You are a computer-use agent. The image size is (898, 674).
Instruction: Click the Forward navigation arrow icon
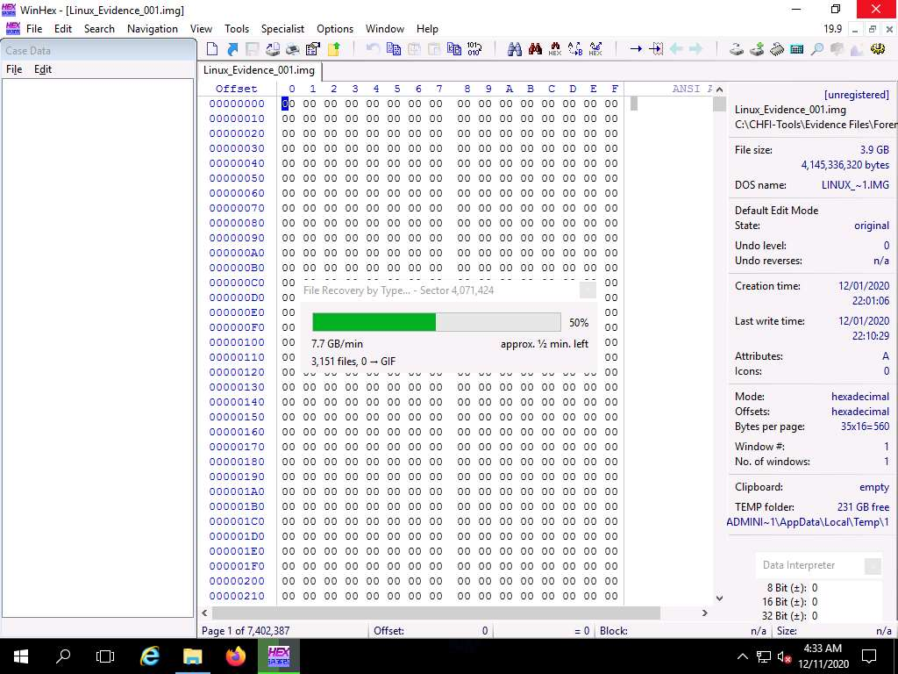695,49
